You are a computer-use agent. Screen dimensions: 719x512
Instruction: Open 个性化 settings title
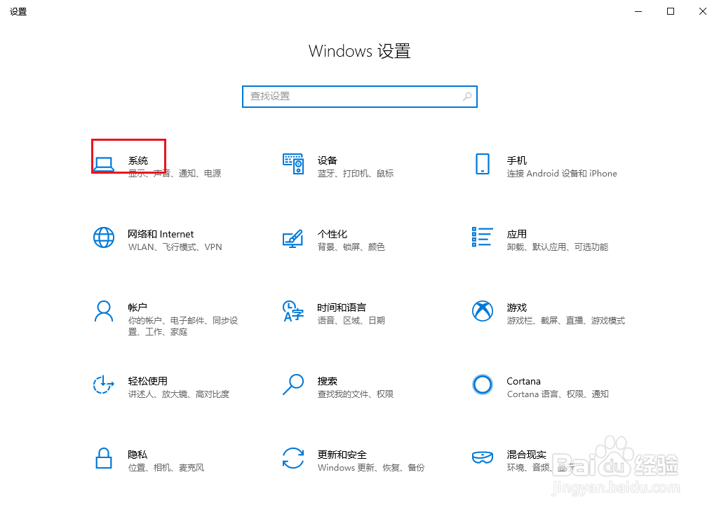point(332,234)
